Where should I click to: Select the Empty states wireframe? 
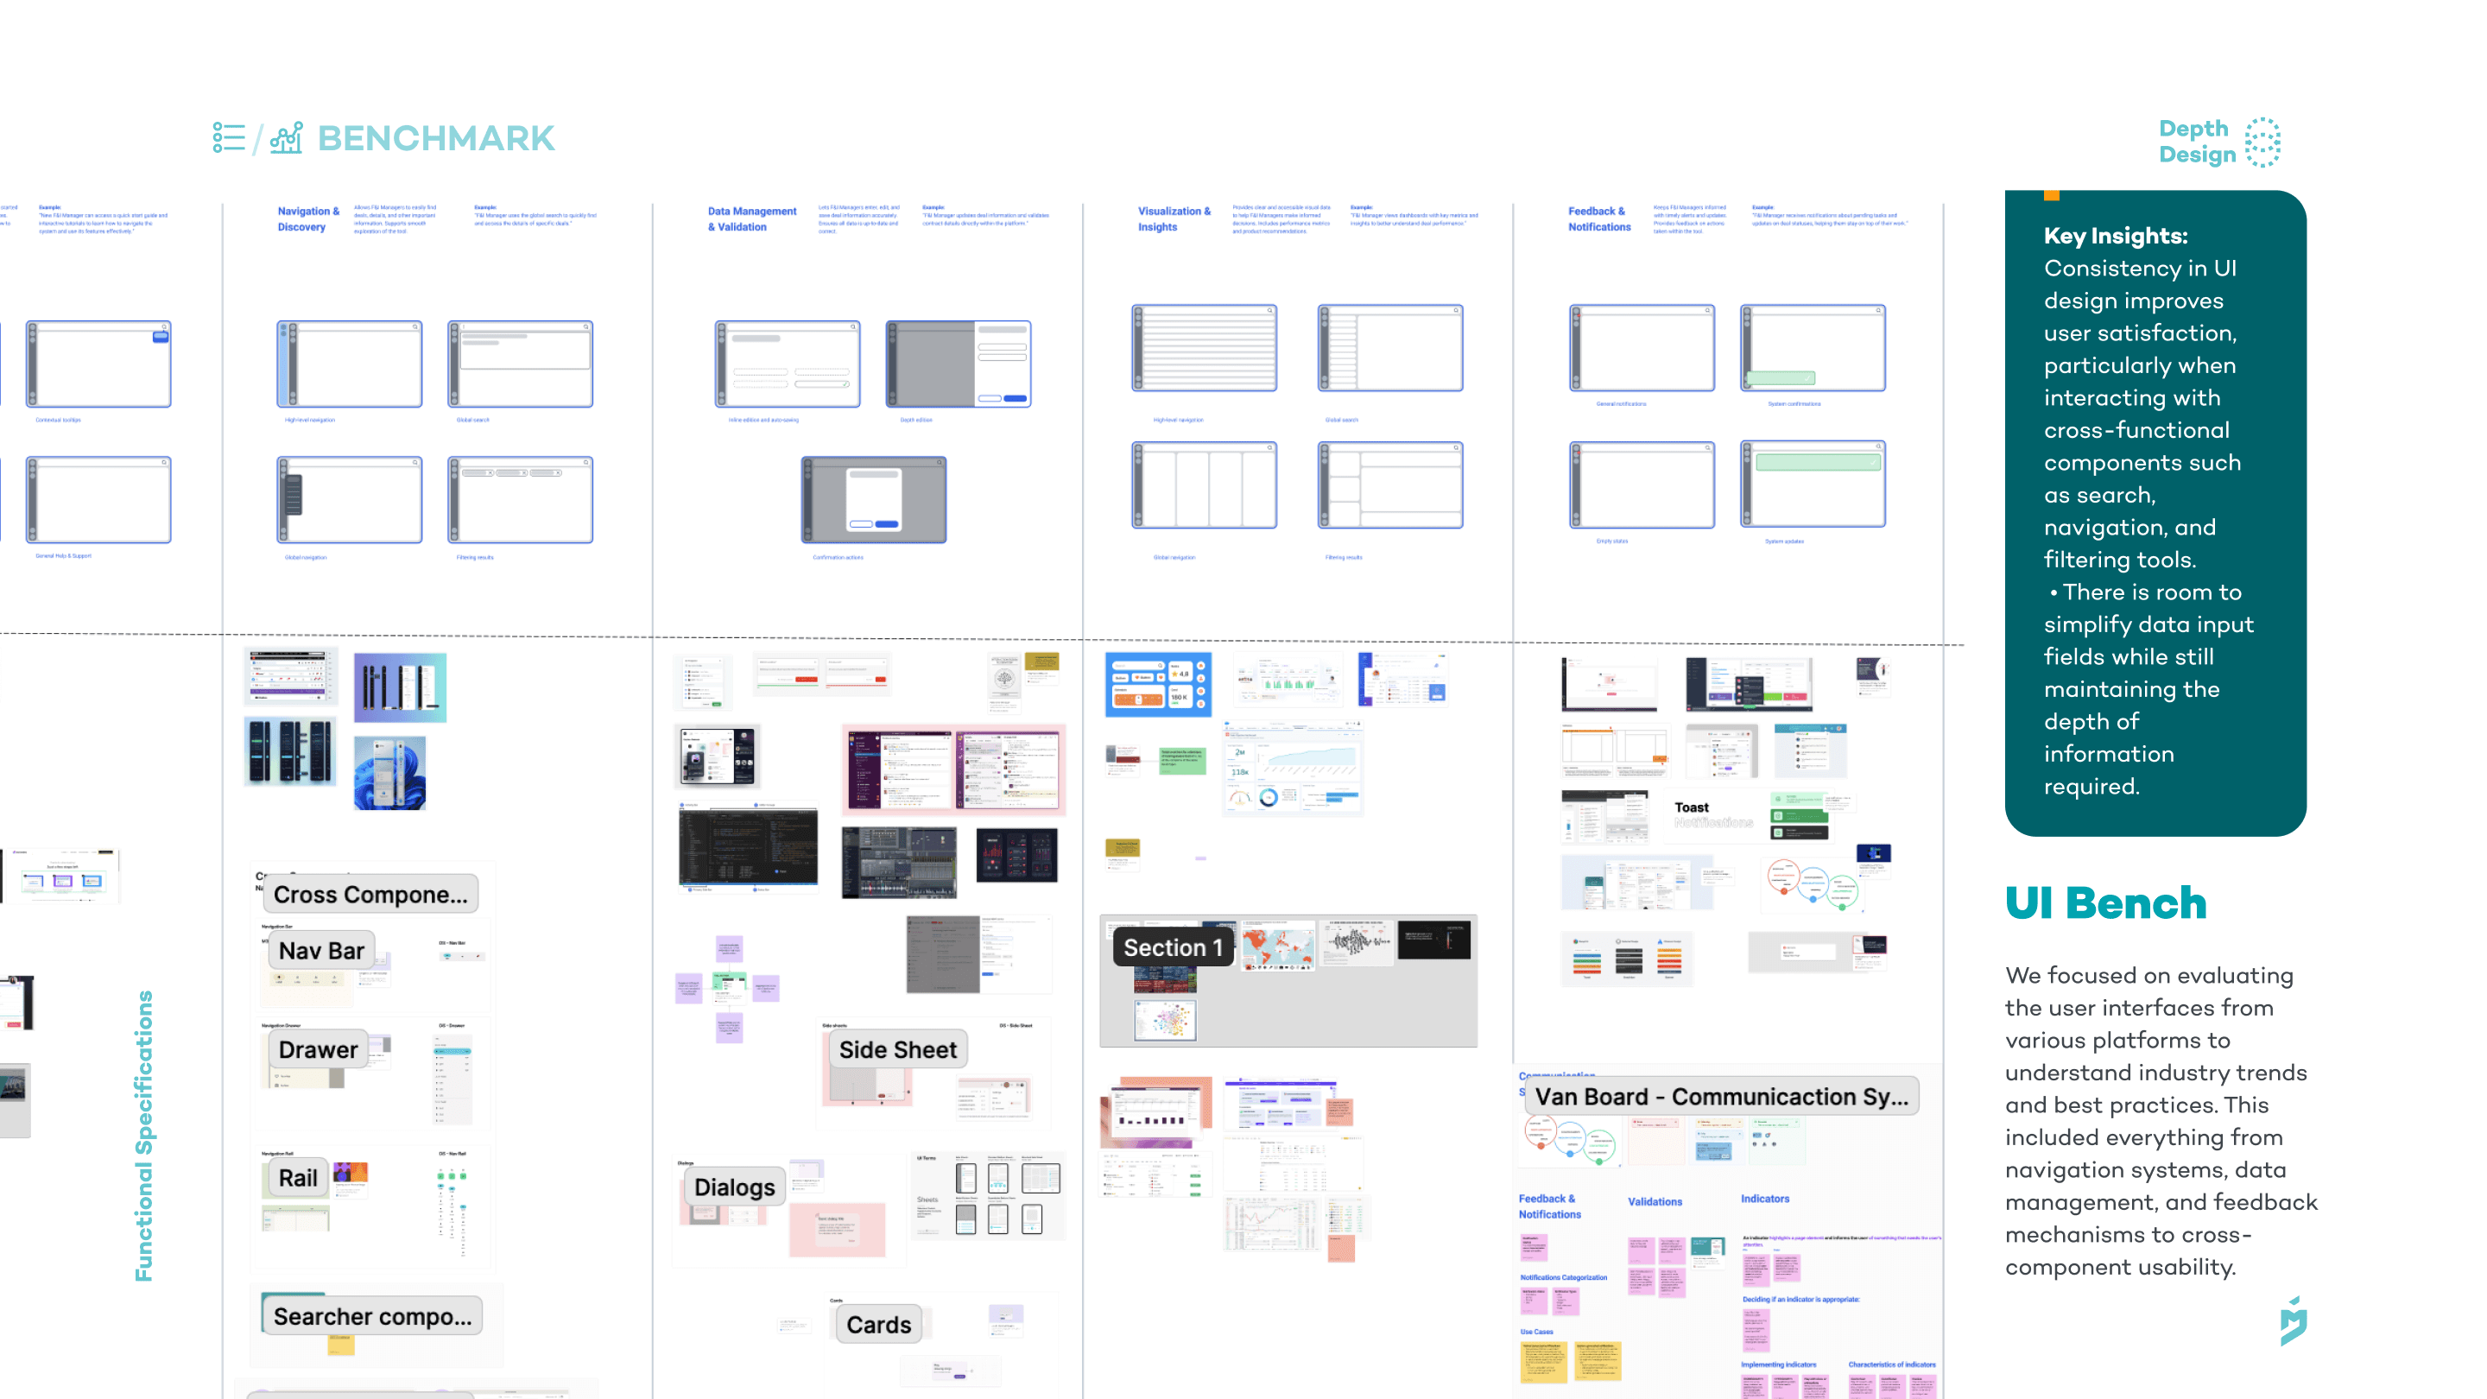tap(1642, 484)
